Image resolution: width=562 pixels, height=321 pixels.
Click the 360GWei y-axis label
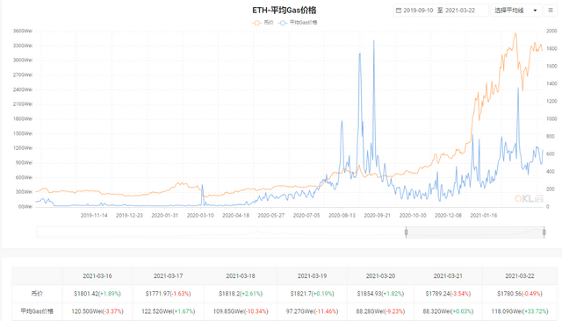pyautogui.click(x=23, y=31)
